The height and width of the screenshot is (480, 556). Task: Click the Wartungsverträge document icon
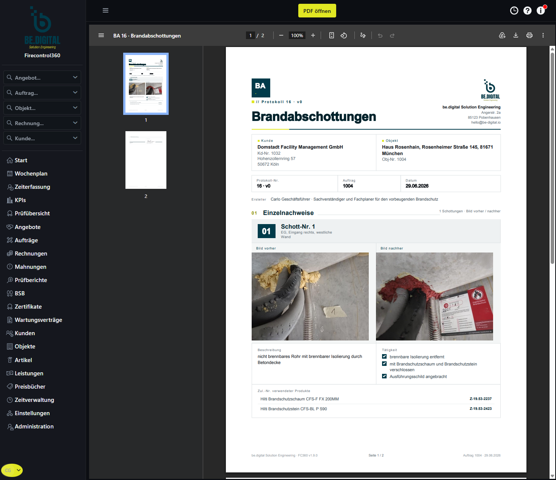10,320
